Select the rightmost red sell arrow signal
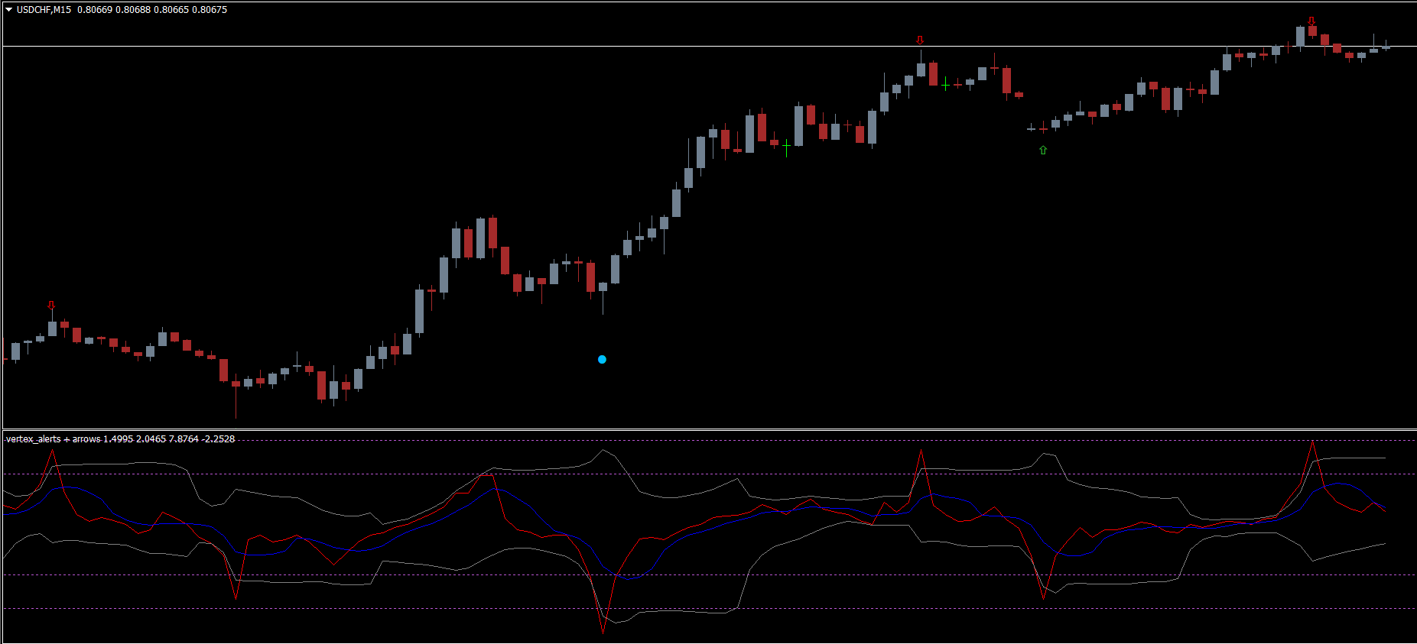 [1311, 21]
